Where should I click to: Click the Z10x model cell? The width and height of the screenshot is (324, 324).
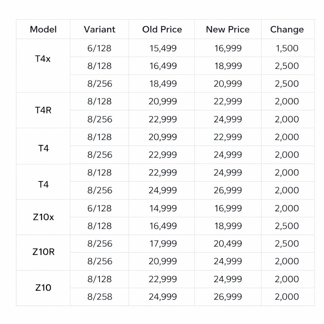click(x=43, y=217)
